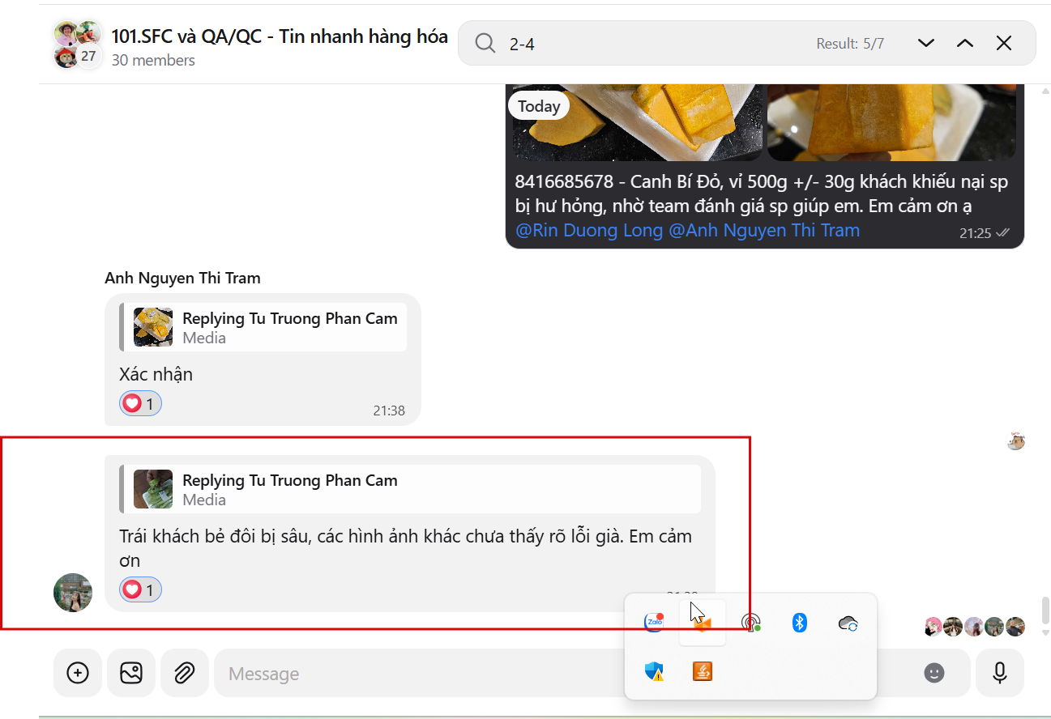1051x719 pixels.
Task: Open the reply quote above "Trái khách bẻ đôi"
Action: (x=411, y=489)
